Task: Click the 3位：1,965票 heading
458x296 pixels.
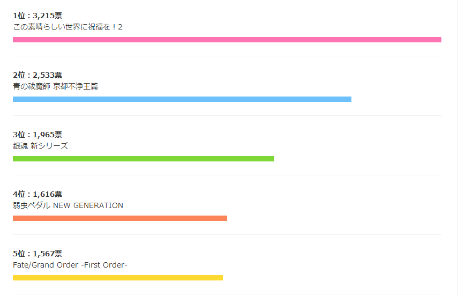Action: tap(37, 135)
